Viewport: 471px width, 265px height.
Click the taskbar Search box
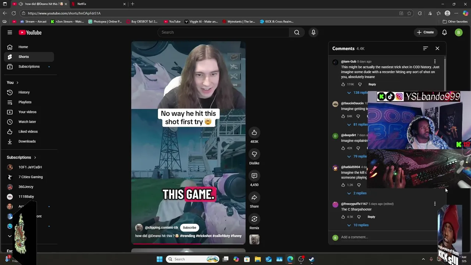pyautogui.click(x=192, y=259)
